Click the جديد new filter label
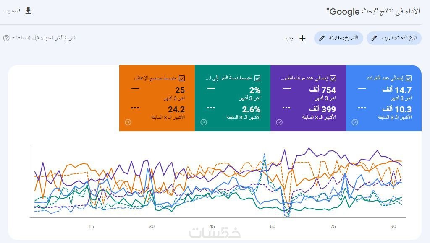430x243 pixels. pyautogui.click(x=289, y=38)
